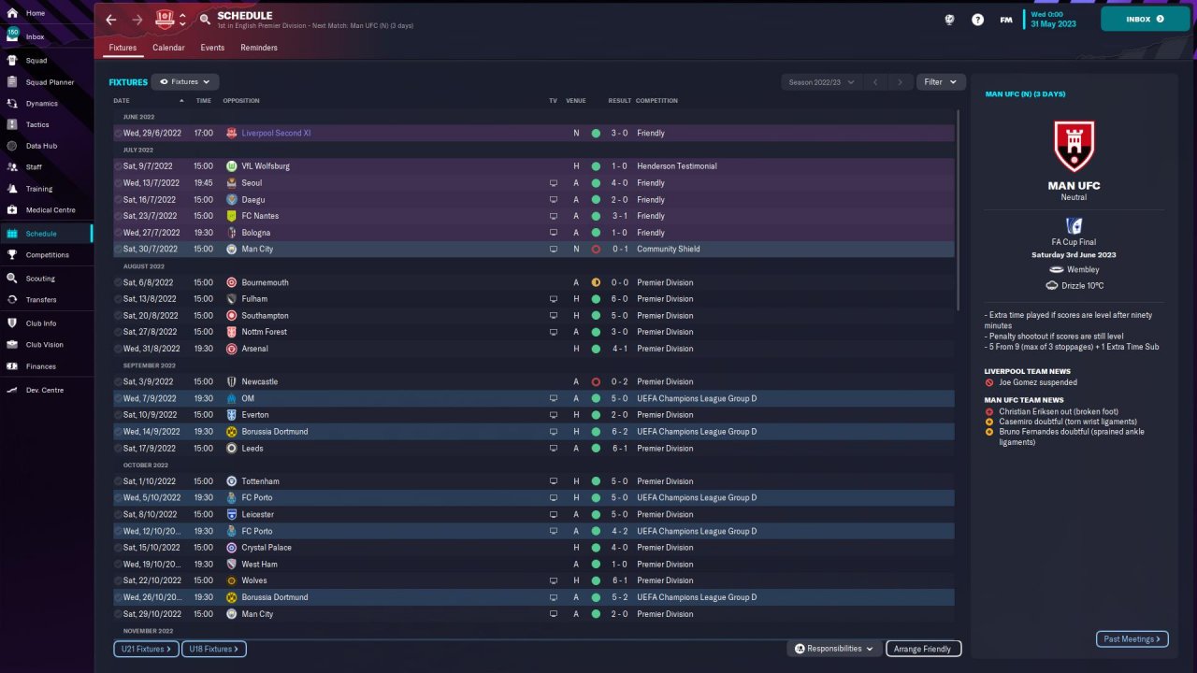This screenshot has width=1197, height=673.
Task: Switch to the Calendar tab
Action: (168, 48)
